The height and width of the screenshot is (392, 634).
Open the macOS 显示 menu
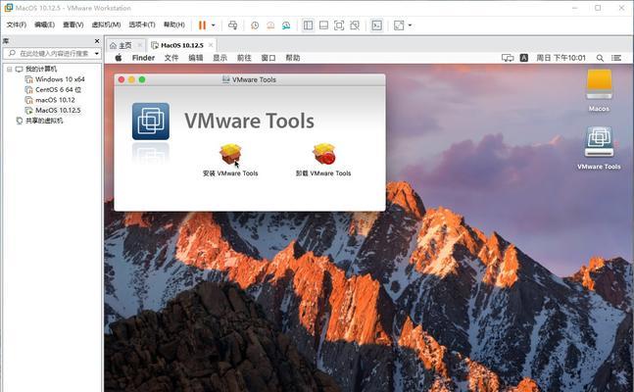click(x=219, y=58)
